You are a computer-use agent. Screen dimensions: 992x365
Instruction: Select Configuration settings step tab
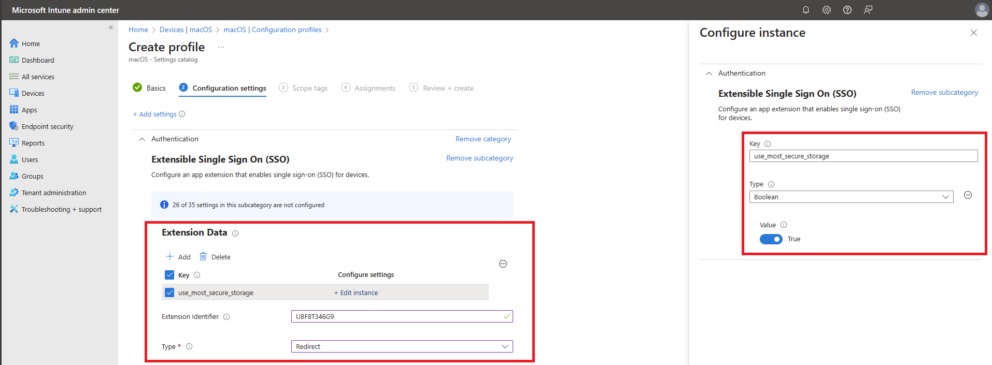pyautogui.click(x=223, y=88)
